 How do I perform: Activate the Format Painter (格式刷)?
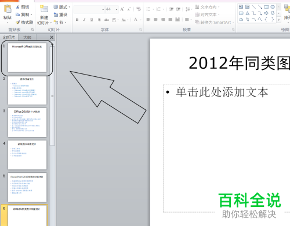[24, 23]
